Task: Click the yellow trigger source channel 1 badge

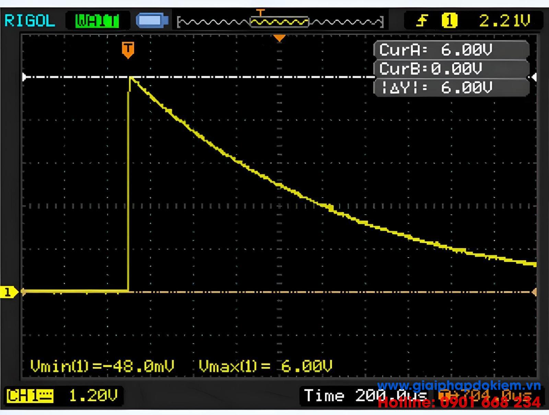Action: (x=449, y=21)
